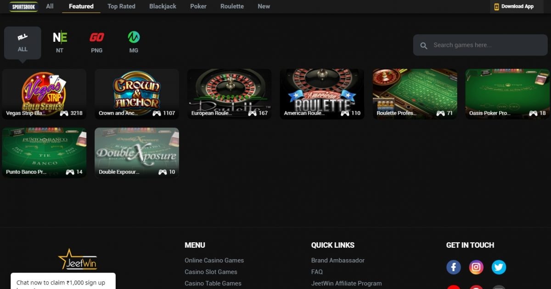The height and width of the screenshot is (289, 551).
Task: Select the MG provider filter icon
Action: [x=134, y=38]
